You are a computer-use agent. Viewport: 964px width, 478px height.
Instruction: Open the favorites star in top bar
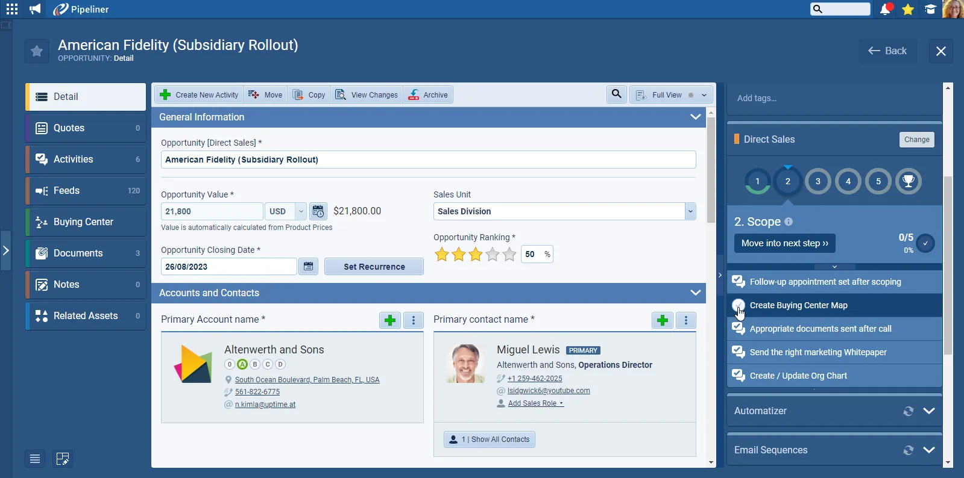908,9
